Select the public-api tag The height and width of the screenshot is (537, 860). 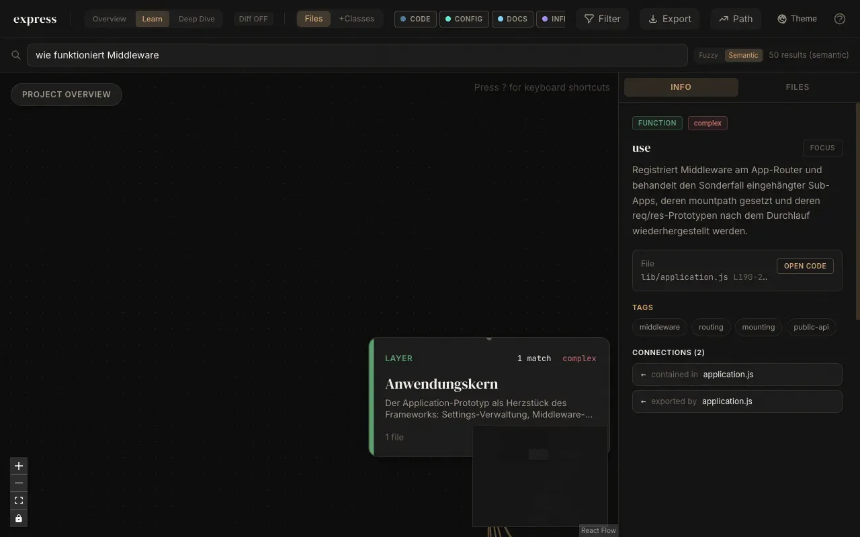pyautogui.click(x=811, y=327)
